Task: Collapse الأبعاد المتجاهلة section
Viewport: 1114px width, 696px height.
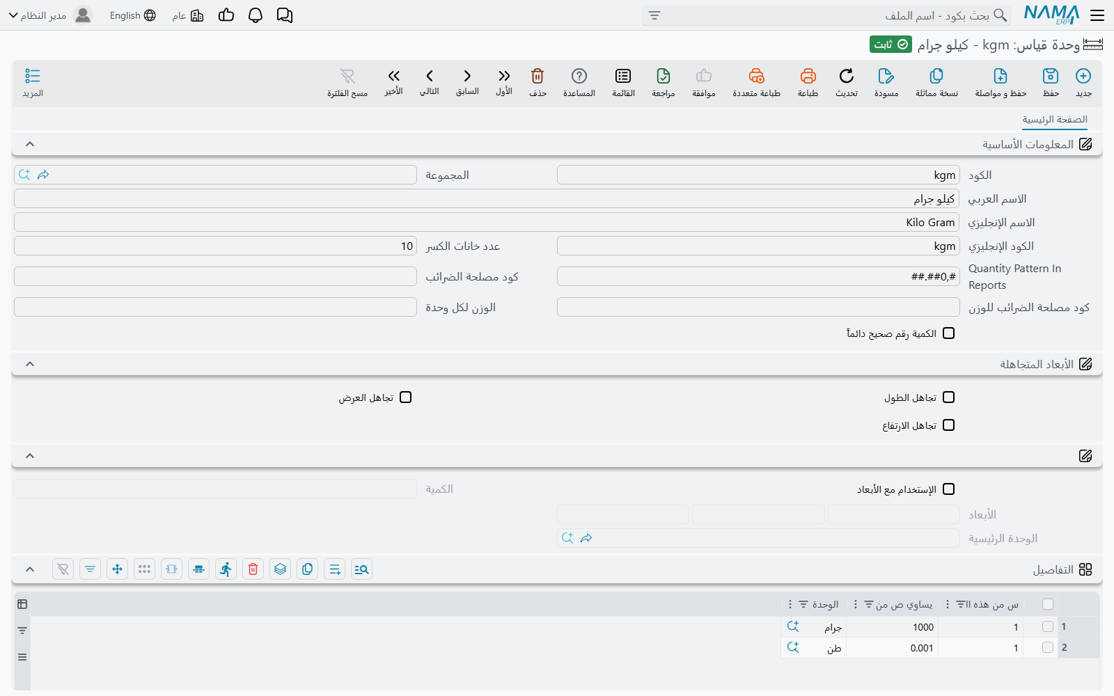Action: click(30, 364)
